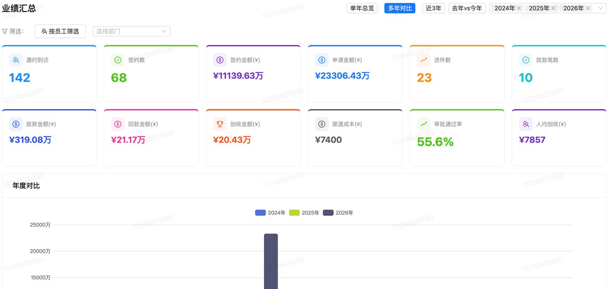The width and height of the screenshot is (614, 289).
Task: Toggle the 2025年 legend series
Action: (304, 213)
